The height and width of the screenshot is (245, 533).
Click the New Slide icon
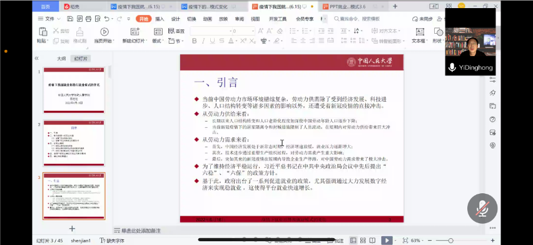tap(135, 32)
